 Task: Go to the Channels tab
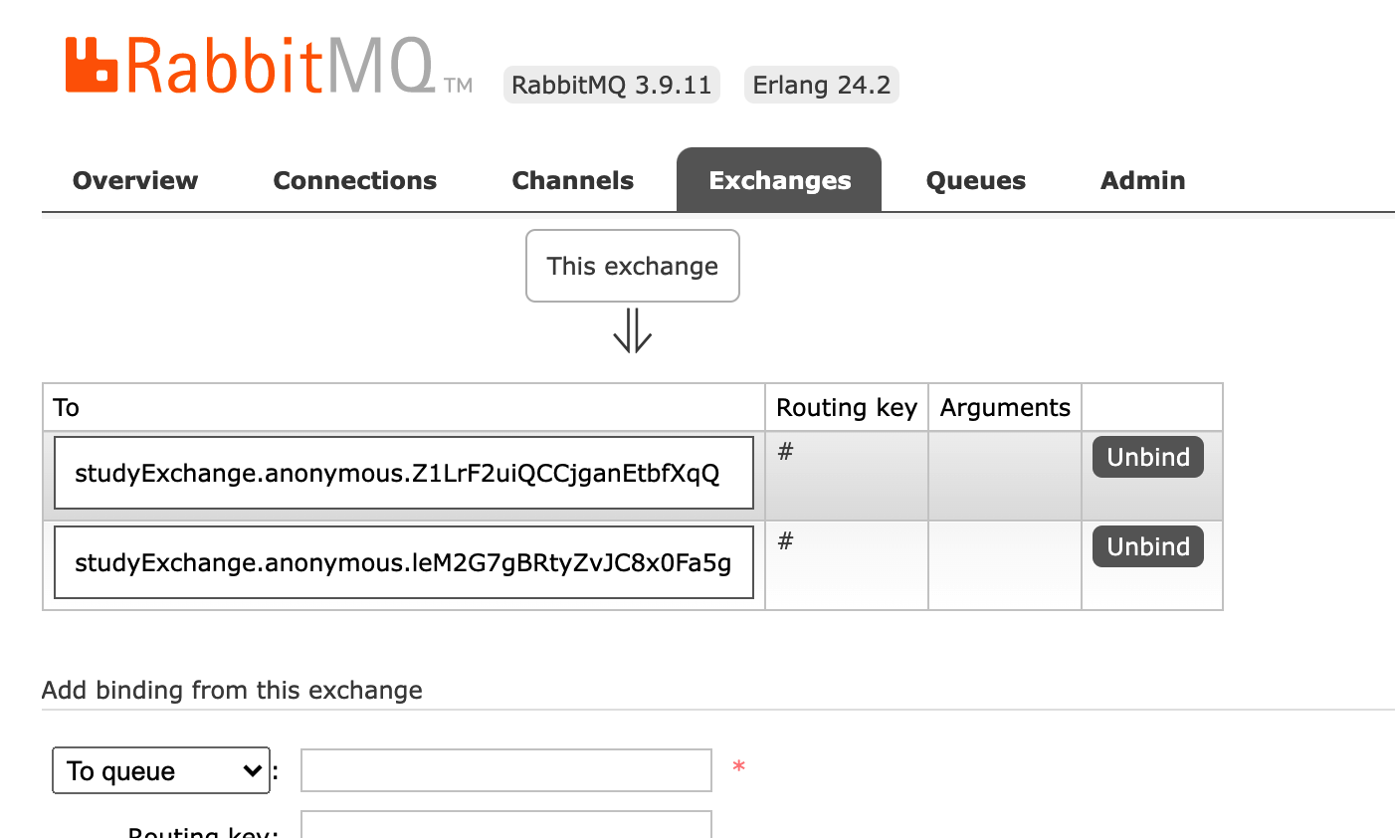coord(573,180)
